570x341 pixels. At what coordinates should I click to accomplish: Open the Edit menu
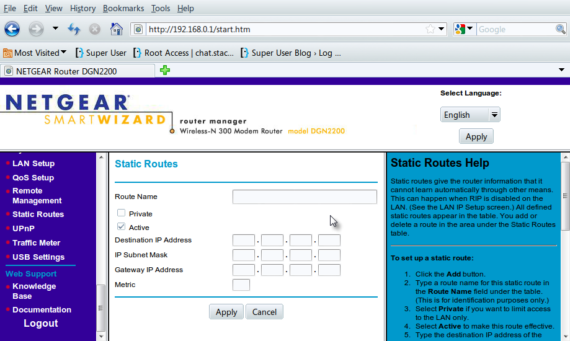pyautogui.click(x=30, y=8)
